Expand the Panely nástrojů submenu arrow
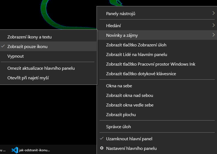This screenshot has height=154, width=217. [x=213, y=13]
